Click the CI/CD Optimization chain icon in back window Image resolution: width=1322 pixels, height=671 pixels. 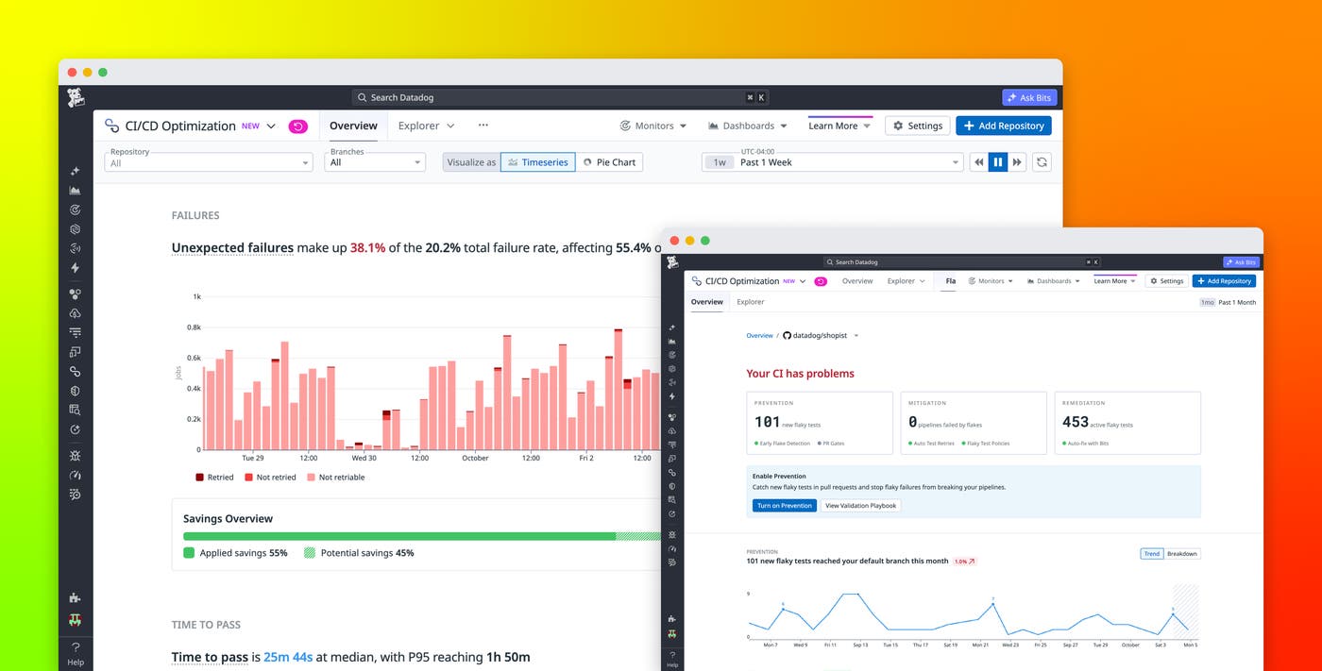111,126
